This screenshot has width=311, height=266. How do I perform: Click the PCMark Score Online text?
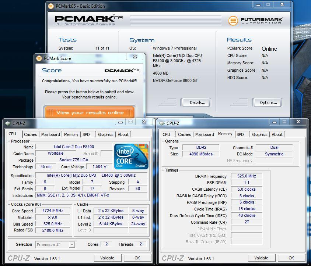point(269,48)
